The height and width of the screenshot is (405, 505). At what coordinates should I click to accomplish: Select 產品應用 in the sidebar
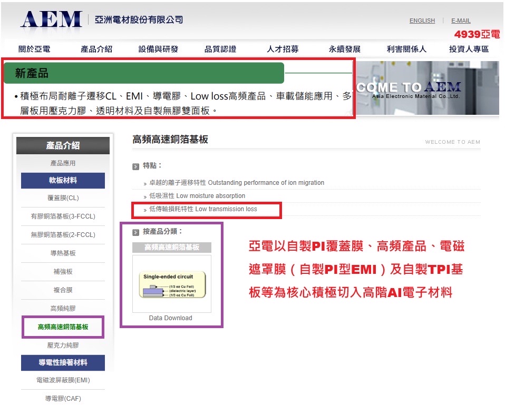tap(63, 163)
